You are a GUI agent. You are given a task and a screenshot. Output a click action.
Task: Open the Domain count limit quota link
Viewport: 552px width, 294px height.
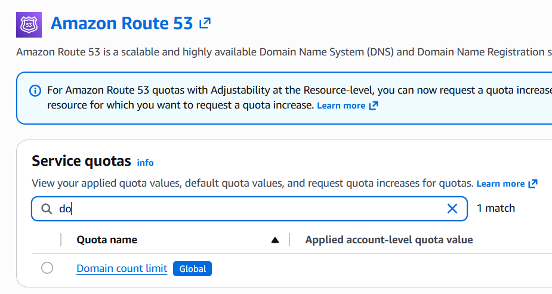point(122,268)
